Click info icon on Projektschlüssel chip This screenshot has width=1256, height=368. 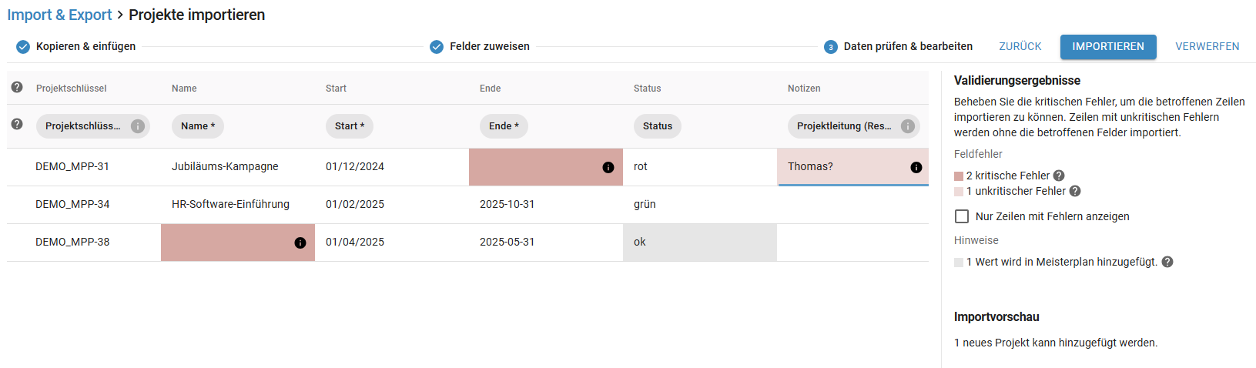pyautogui.click(x=138, y=126)
